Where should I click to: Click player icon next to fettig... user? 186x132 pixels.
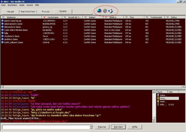[158, 98]
